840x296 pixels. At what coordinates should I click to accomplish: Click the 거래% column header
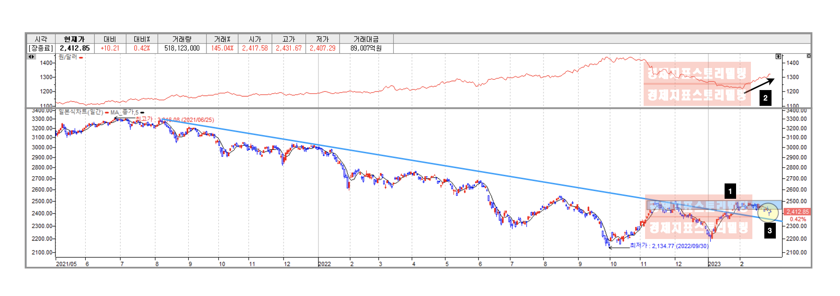(222, 39)
